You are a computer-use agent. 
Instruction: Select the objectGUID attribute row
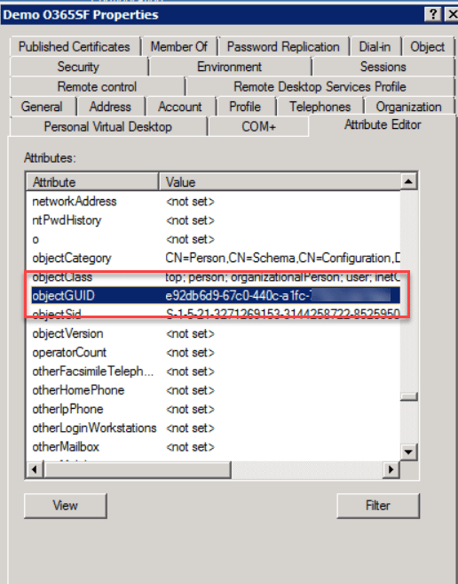tap(213, 296)
